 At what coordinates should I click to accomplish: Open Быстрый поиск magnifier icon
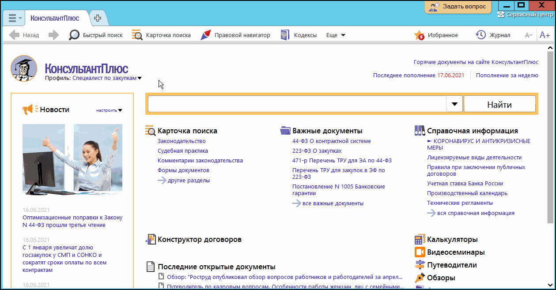pyautogui.click(x=74, y=35)
